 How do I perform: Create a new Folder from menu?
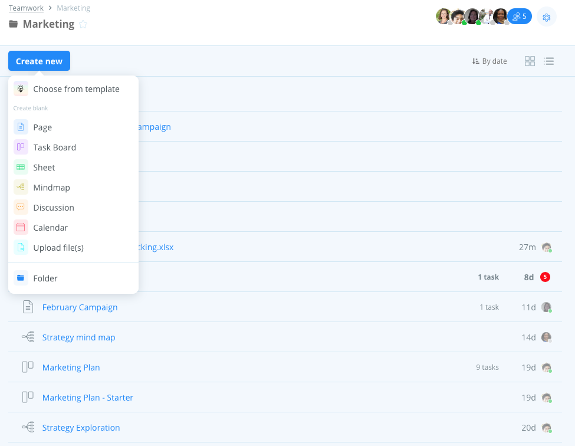[45, 278]
